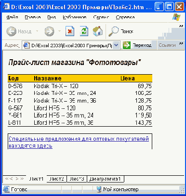Click the IE icon in status bar
Screen dimensions: 186x196
pyautogui.click(x=6, y=189)
